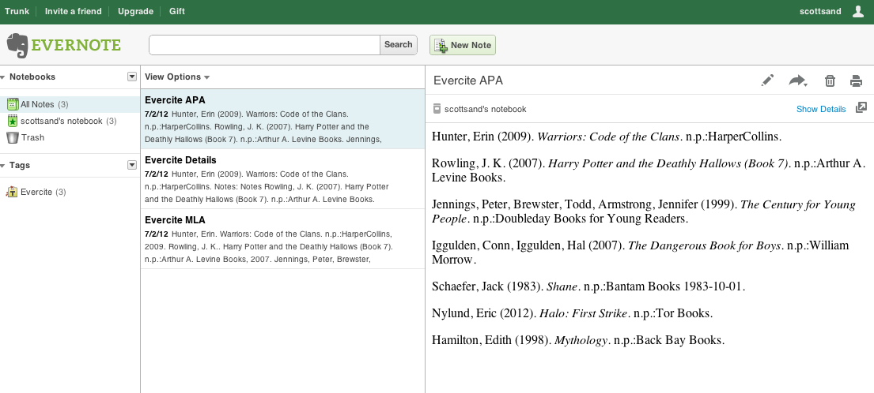
Task: Click the Trash bin icon in sidebar
Action: 13,137
